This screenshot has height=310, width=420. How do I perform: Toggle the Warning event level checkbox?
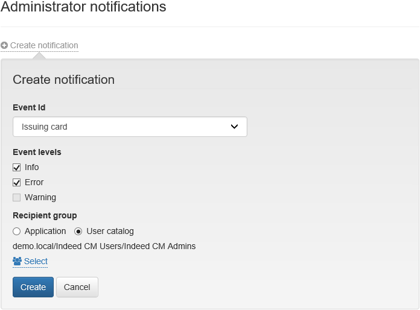[x=17, y=197]
